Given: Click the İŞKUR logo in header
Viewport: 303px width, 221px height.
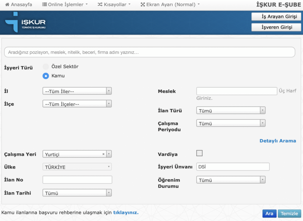Looking at the screenshot, I should (x=25, y=23).
